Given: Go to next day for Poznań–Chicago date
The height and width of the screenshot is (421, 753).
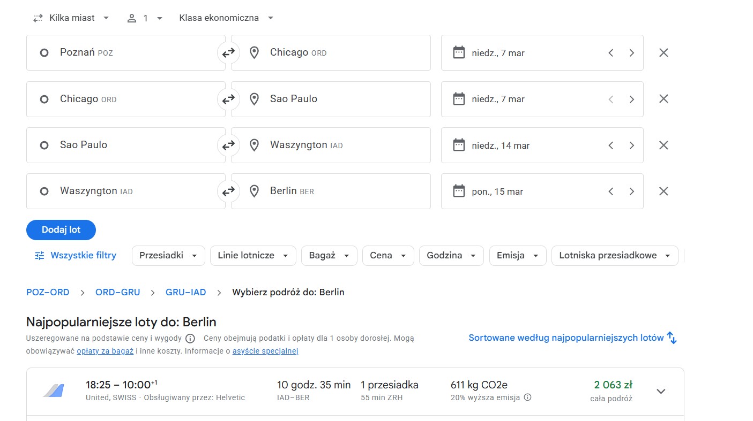Looking at the screenshot, I should tap(631, 53).
